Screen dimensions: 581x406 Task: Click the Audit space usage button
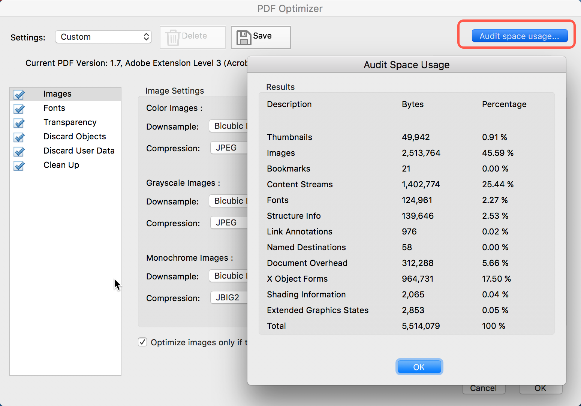519,36
